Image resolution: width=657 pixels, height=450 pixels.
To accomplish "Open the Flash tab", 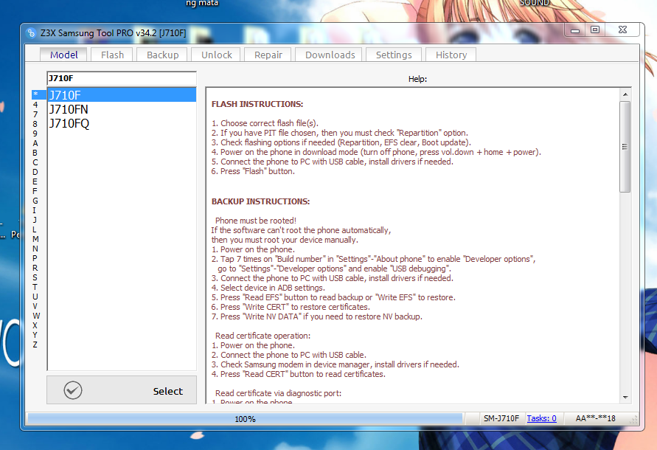I will pyautogui.click(x=112, y=55).
